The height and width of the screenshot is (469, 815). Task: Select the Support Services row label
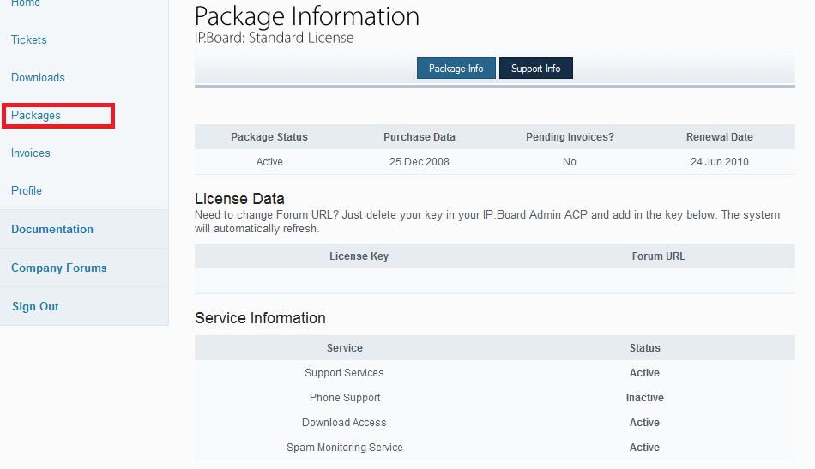[x=344, y=373]
